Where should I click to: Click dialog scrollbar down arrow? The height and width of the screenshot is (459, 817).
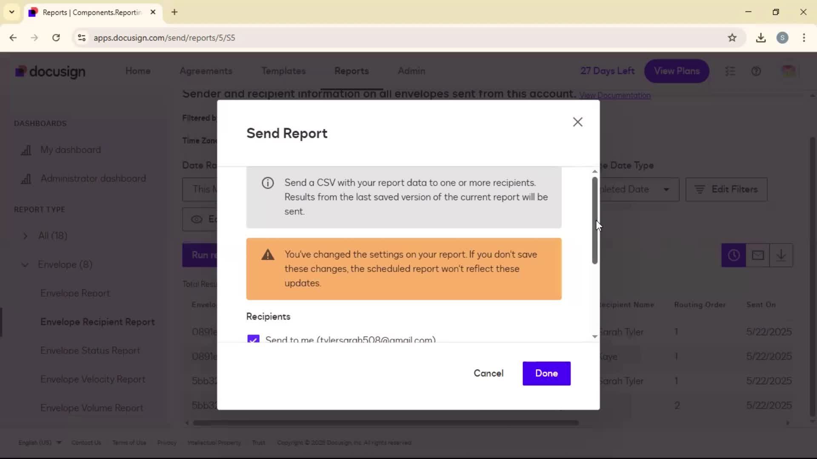pyautogui.click(x=594, y=337)
